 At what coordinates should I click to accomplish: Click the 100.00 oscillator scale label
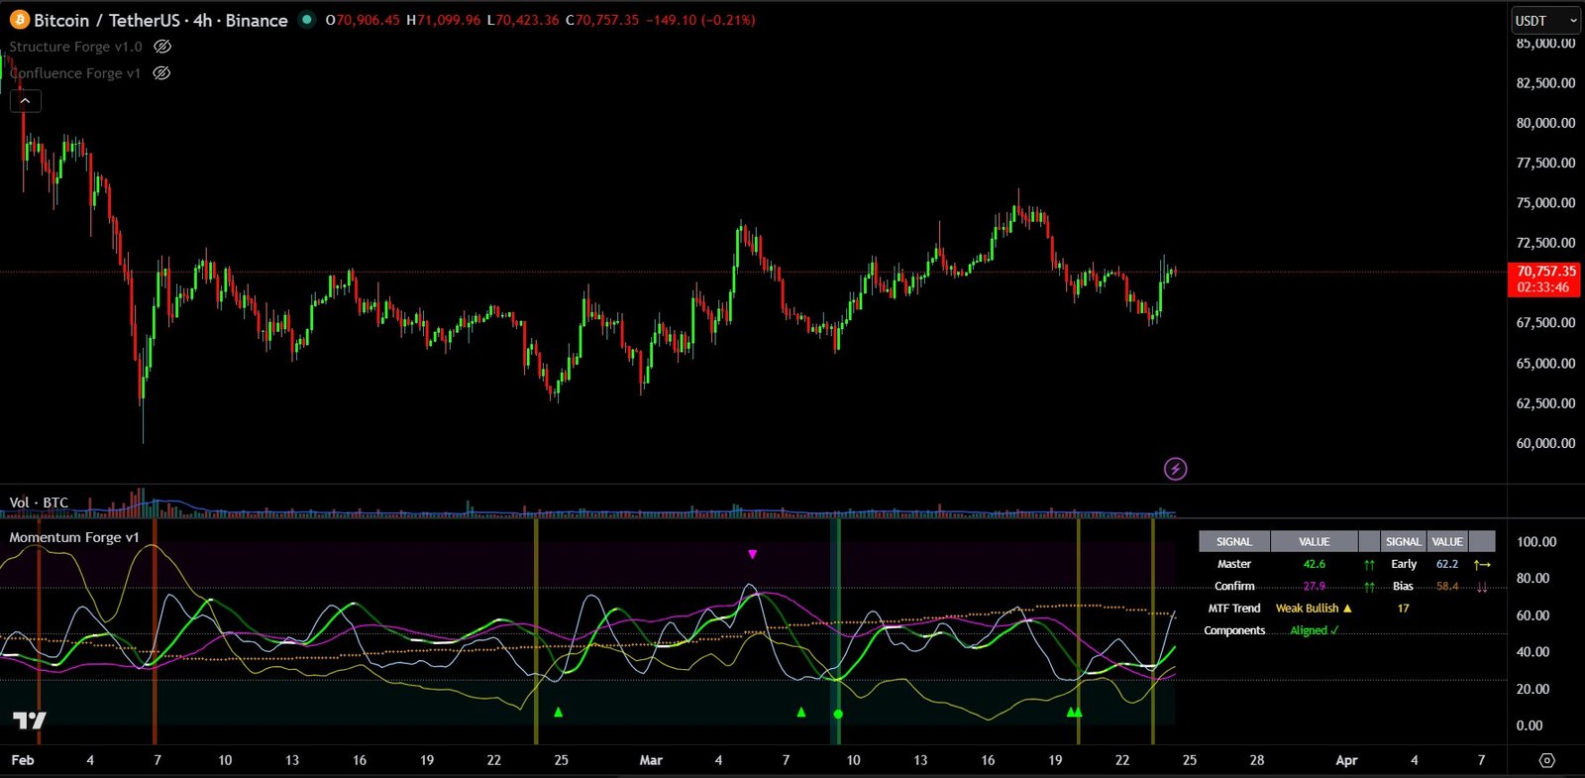[1535, 541]
